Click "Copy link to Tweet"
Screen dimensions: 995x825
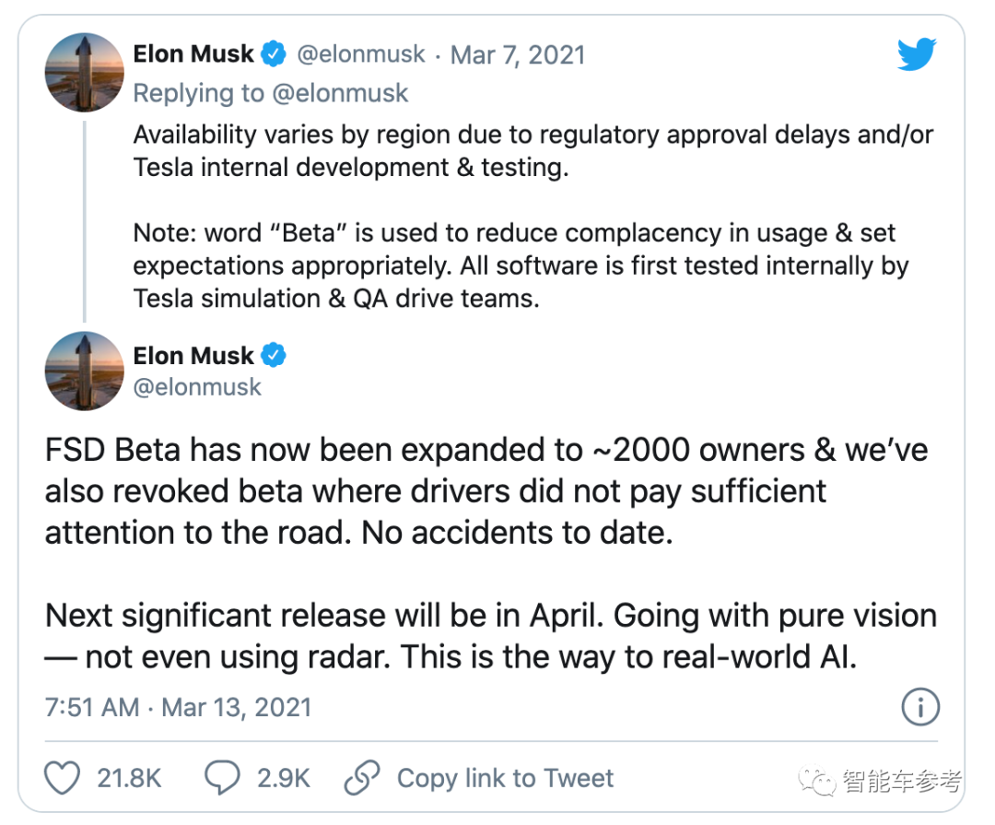point(505,779)
